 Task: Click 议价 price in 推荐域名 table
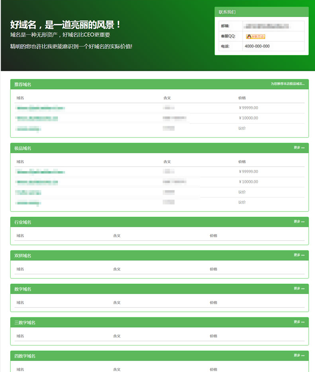[242, 128]
